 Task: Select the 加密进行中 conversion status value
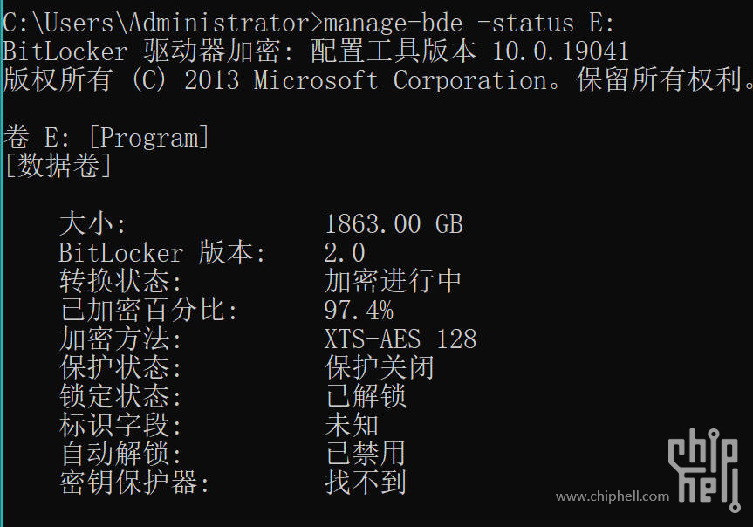click(393, 281)
